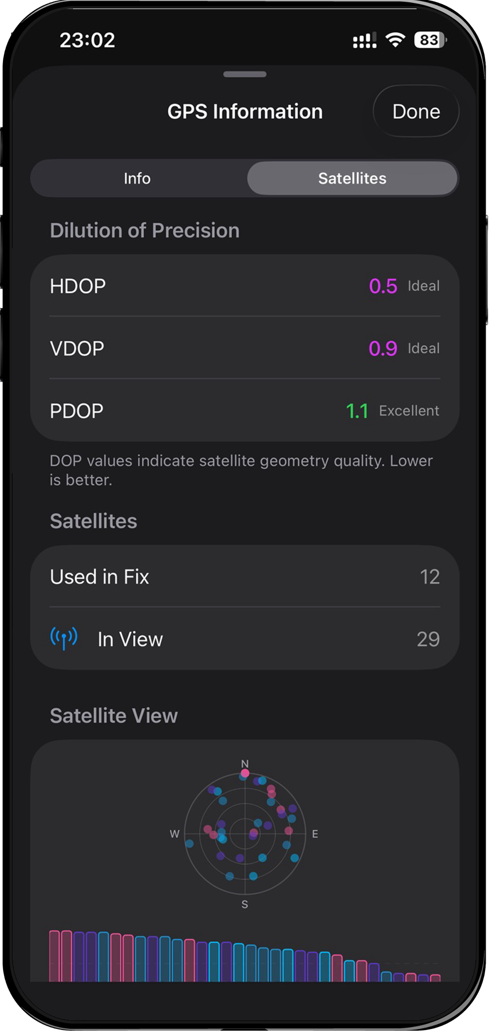The image size is (489, 1031).
Task: Tap the E compass label
Action: (x=315, y=834)
